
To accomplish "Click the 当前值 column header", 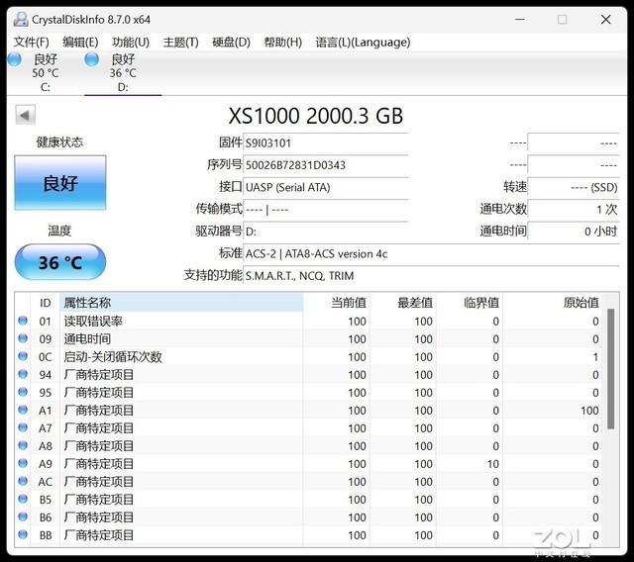I will pyautogui.click(x=337, y=303).
